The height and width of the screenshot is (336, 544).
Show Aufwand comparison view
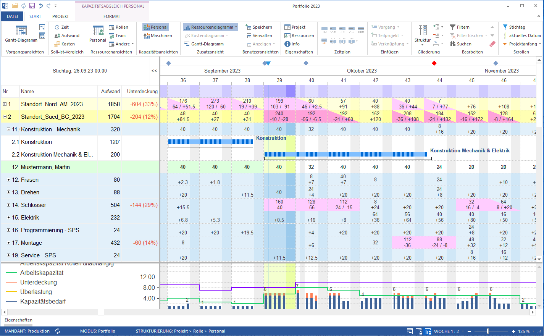click(x=67, y=36)
